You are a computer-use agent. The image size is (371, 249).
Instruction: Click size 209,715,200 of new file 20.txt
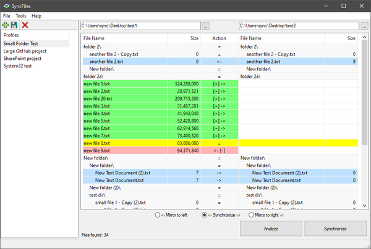187,99
